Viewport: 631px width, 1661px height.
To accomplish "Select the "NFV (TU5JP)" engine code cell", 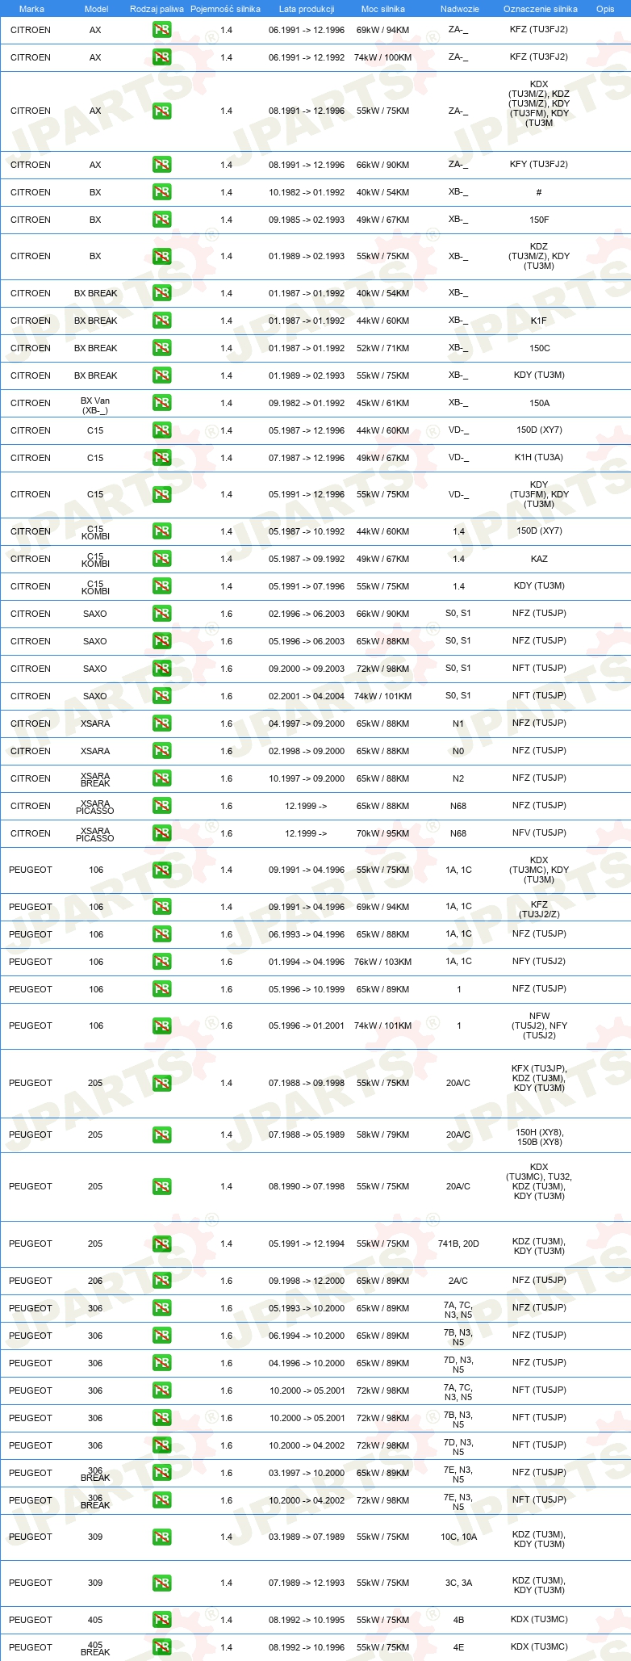I will pos(539,833).
